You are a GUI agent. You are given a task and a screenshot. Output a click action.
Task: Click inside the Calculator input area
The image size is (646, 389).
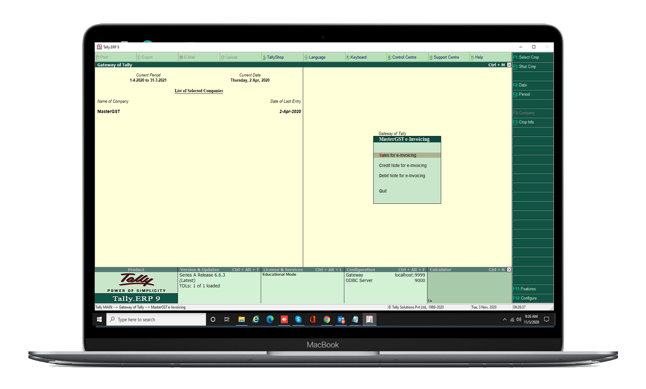(x=469, y=288)
